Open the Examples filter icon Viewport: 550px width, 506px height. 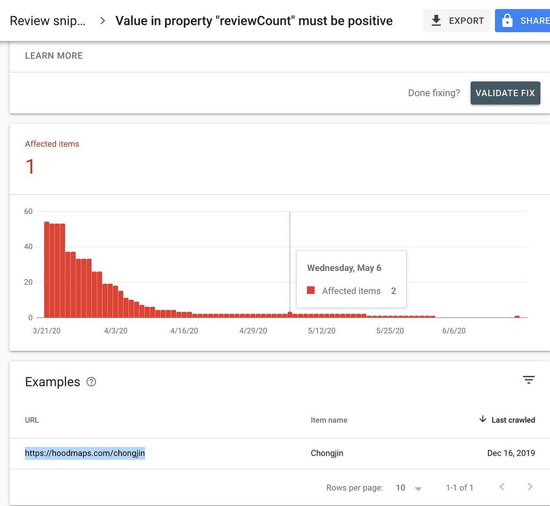529,380
